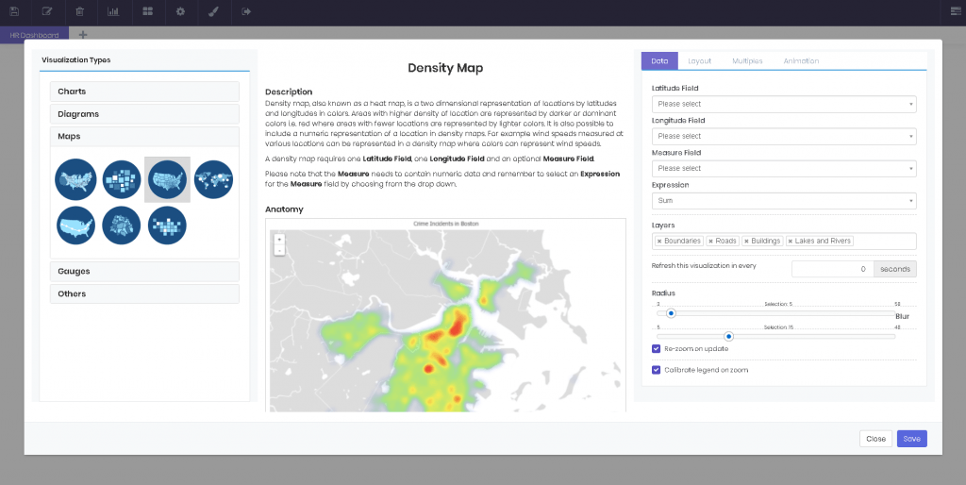Click the save floppy disk toolbar icon
966x485 pixels.
(14, 12)
